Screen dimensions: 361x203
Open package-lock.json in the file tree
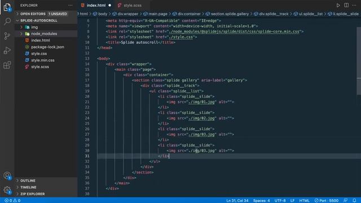[x=47, y=47]
